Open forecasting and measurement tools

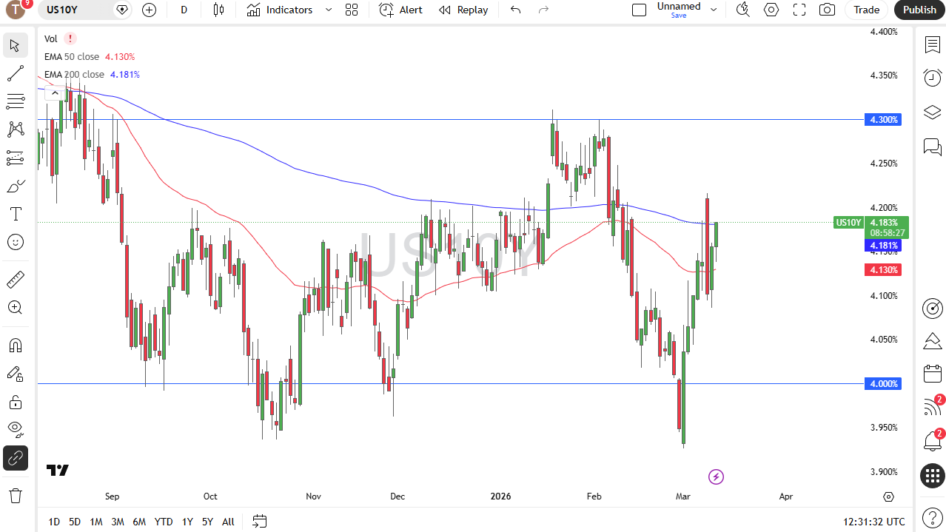15,158
